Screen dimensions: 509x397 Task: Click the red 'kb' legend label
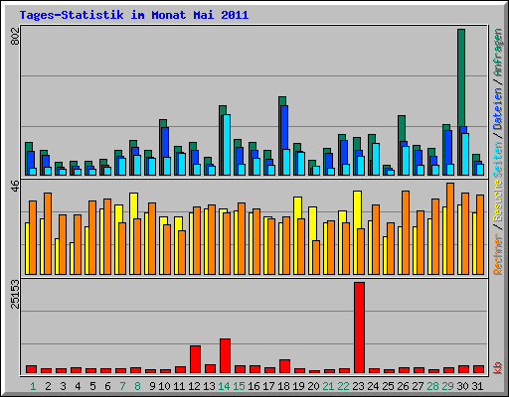point(497,368)
